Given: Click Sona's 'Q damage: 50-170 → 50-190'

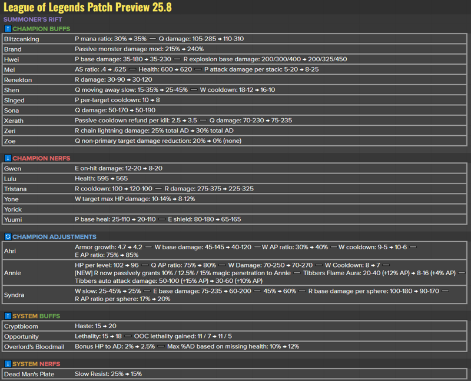Looking at the screenshot, I should coord(115,110).
